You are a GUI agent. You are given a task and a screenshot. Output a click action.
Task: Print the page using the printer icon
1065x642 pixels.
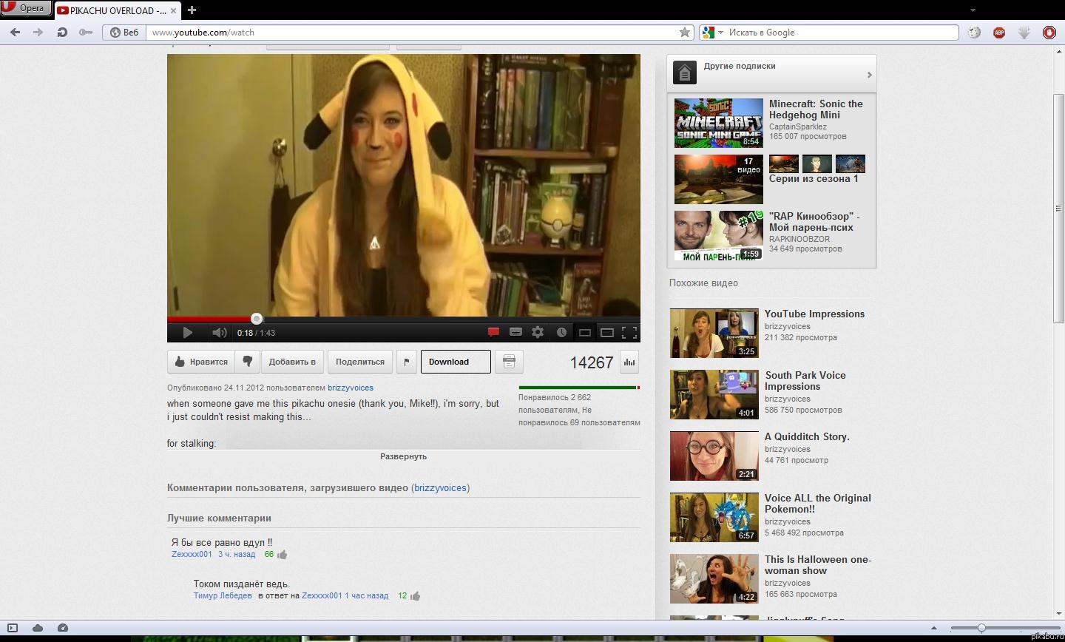(508, 361)
